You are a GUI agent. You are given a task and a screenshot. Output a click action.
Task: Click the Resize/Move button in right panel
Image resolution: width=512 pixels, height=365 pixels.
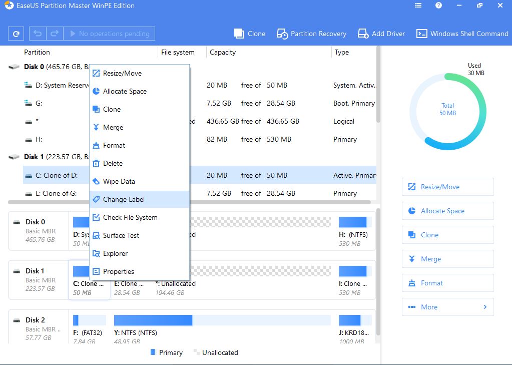click(447, 187)
